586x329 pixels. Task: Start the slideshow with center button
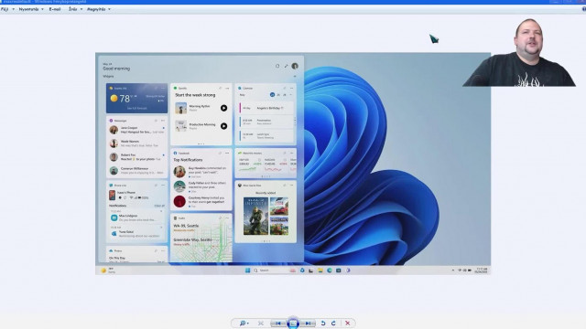[x=293, y=323]
